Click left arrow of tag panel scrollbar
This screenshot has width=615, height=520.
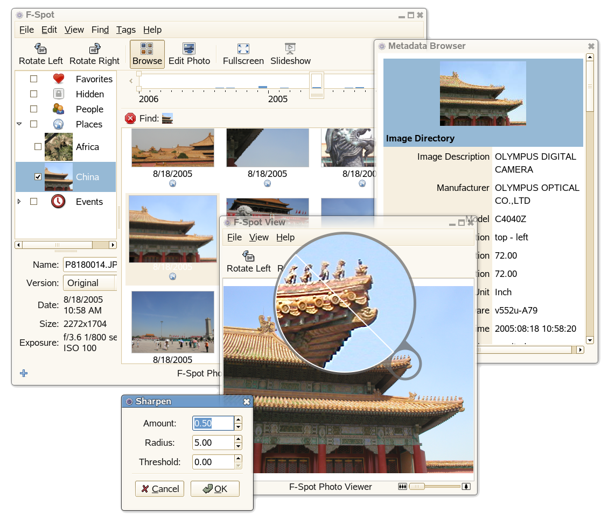tap(18, 245)
